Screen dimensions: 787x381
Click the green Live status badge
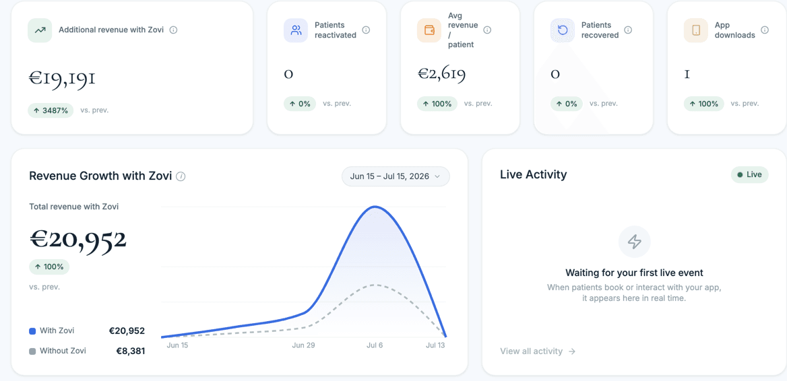click(749, 174)
